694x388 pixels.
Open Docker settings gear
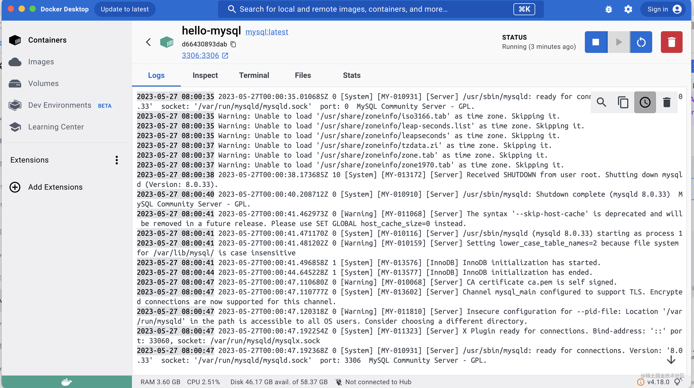pyautogui.click(x=628, y=9)
